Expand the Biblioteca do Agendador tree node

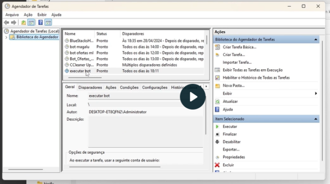tap(6, 37)
